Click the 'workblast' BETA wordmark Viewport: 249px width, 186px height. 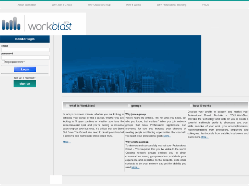(50, 26)
